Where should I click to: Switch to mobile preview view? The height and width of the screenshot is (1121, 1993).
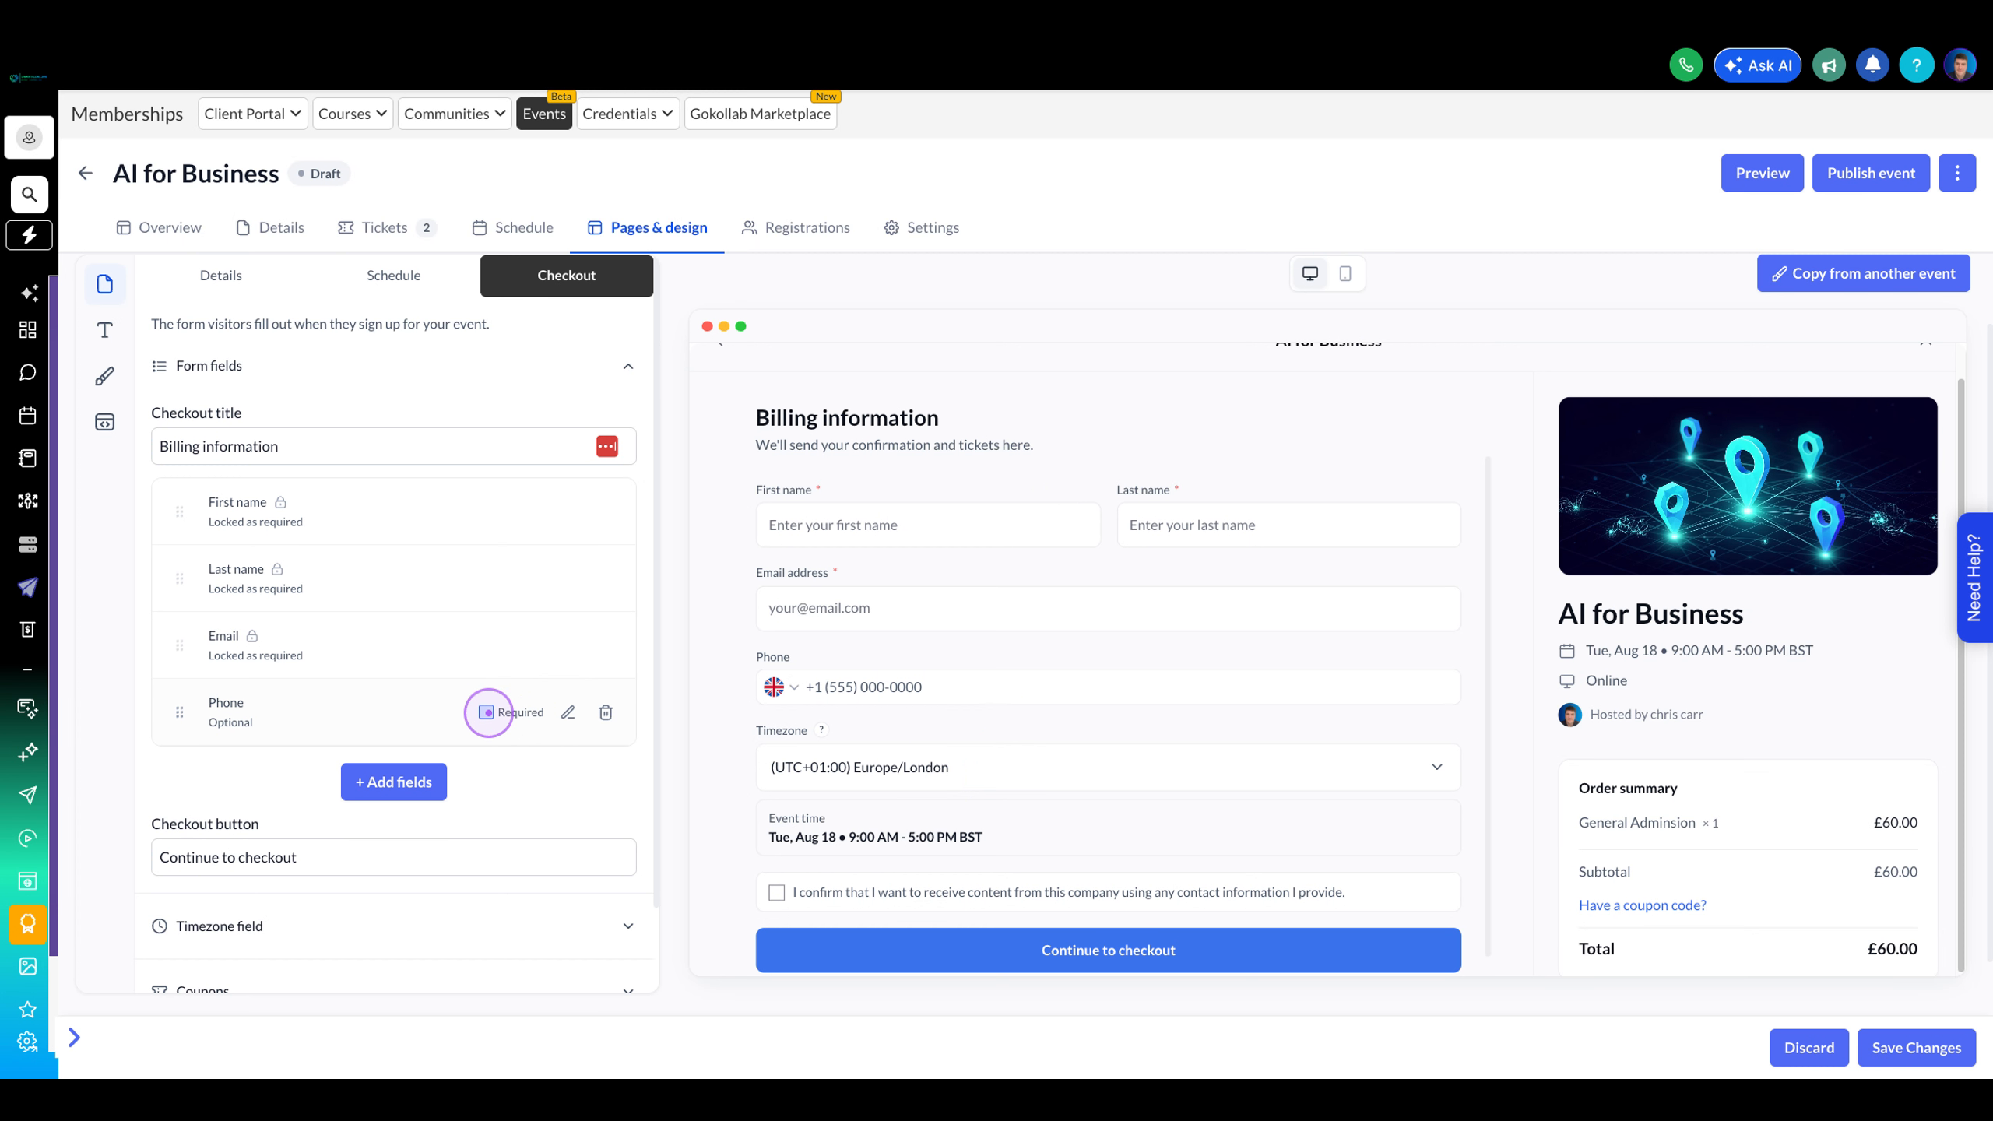(1345, 274)
